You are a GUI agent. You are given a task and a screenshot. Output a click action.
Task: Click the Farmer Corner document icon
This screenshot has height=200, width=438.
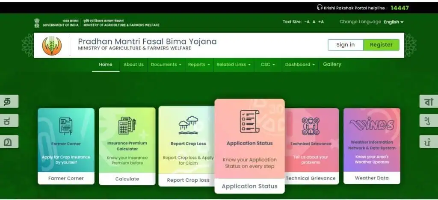pos(66,126)
